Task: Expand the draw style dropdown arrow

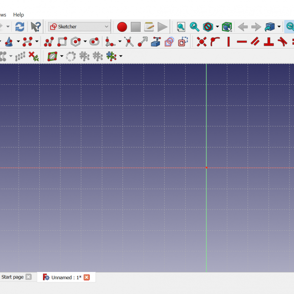Action: (217, 26)
